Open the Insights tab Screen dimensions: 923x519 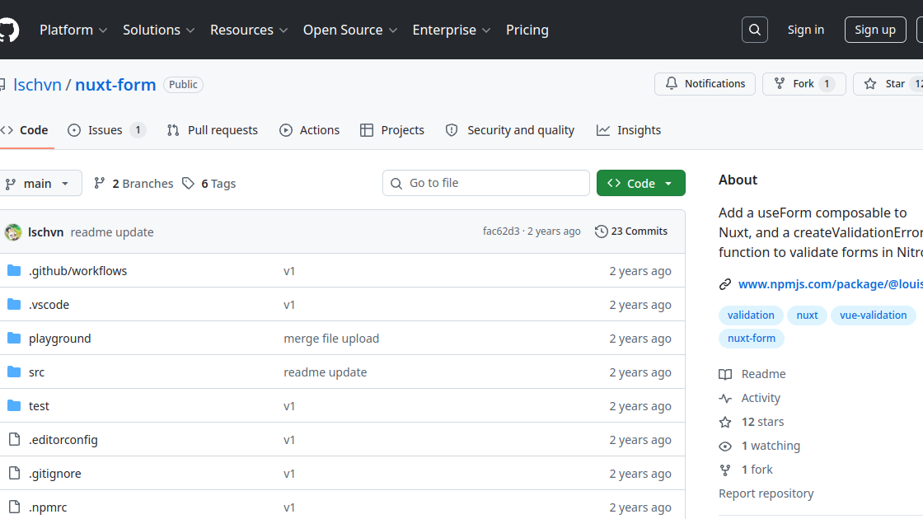pos(629,130)
